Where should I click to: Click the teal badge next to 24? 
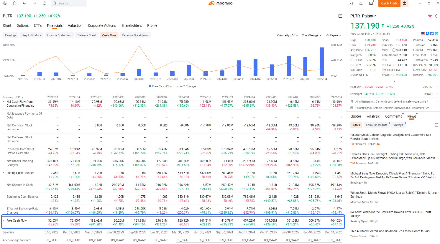pos(436,34)
